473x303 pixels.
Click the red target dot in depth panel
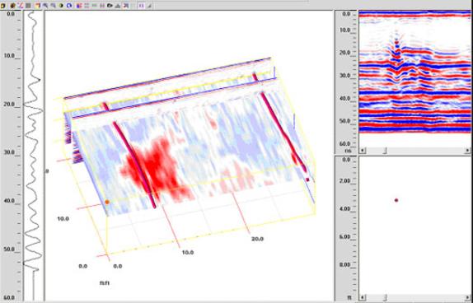point(396,200)
